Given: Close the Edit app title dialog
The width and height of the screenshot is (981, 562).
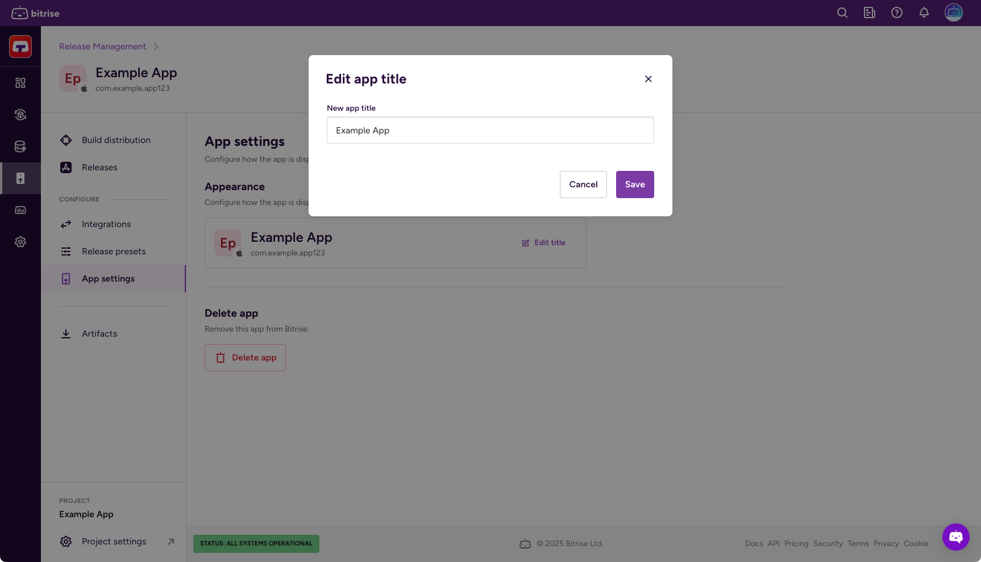Looking at the screenshot, I should point(648,79).
